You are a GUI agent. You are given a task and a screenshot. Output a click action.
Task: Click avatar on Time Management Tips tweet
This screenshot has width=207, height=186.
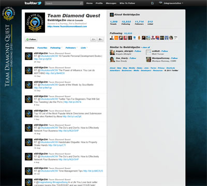(x=28, y=171)
